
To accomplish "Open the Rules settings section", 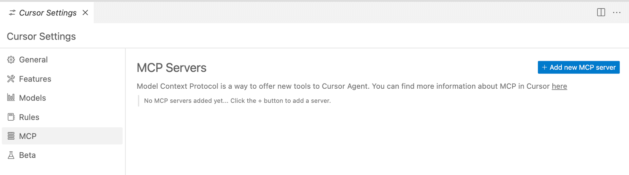I will (x=29, y=117).
